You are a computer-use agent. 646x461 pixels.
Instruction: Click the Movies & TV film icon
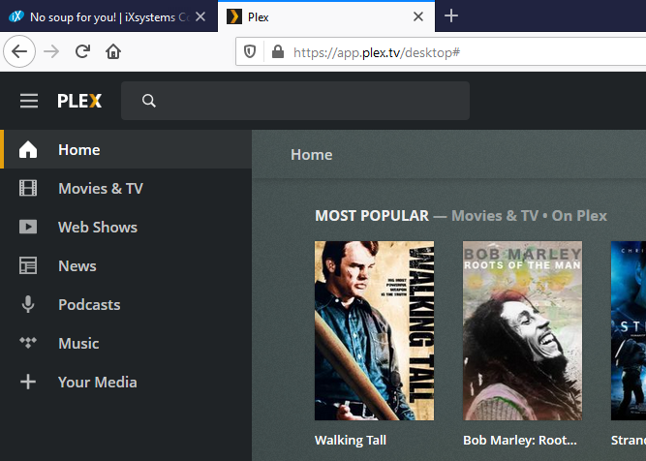[28, 188]
